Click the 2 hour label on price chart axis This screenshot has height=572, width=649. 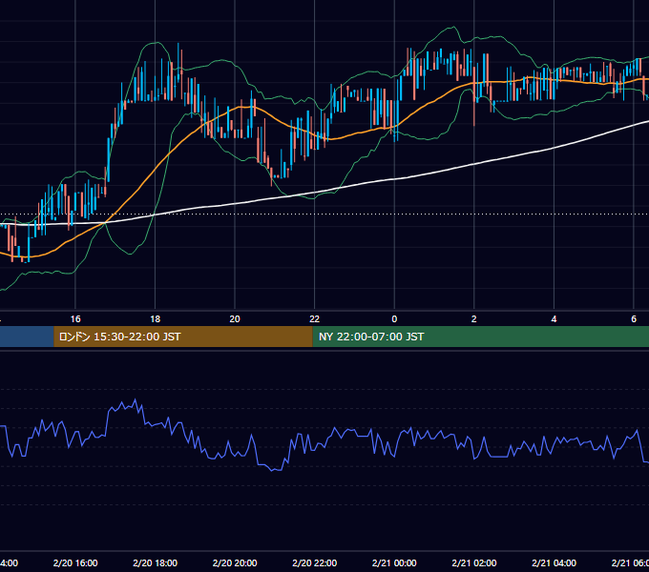(474, 319)
